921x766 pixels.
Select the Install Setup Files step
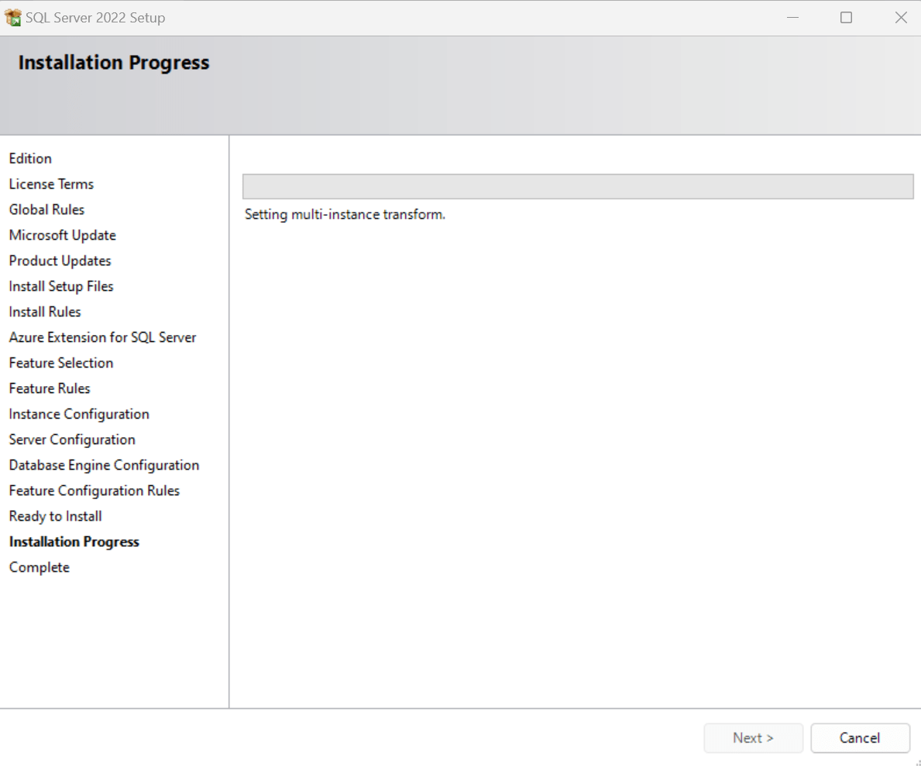coord(61,286)
